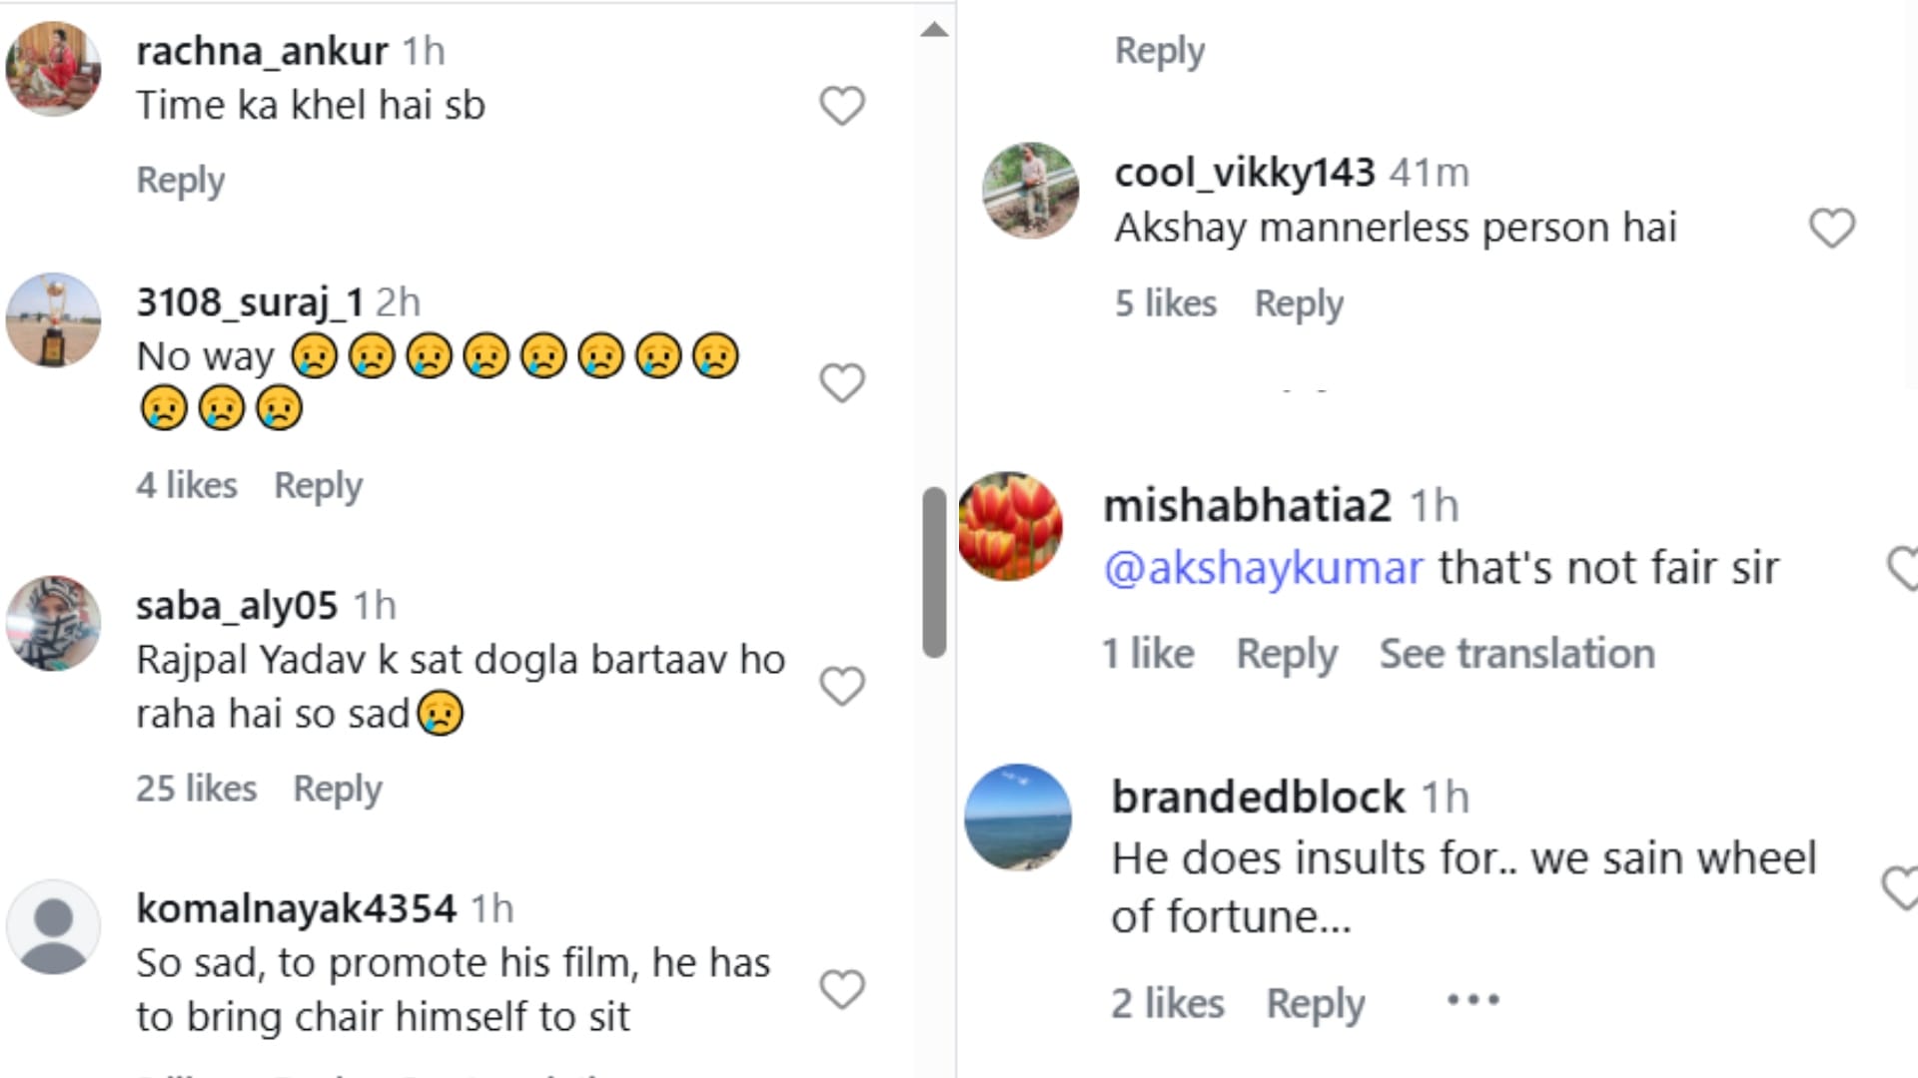
Task: Heart saba_aly05's comment about Rajpal Yadav
Action: pos(841,687)
